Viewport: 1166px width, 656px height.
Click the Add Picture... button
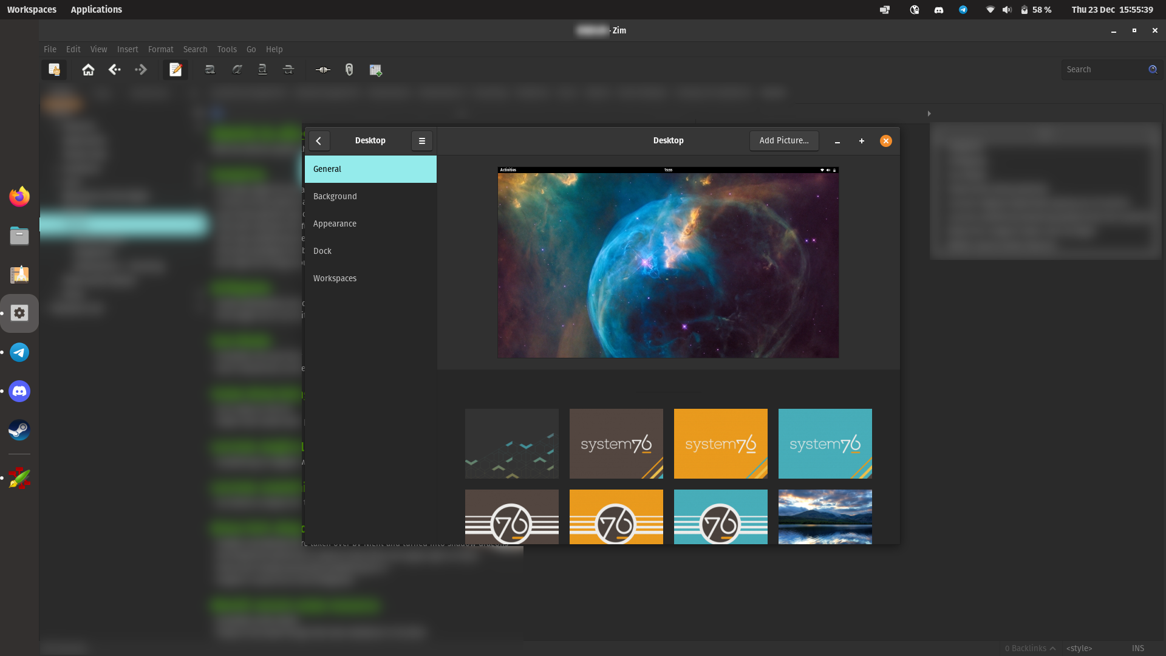click(x=783, y=140)
